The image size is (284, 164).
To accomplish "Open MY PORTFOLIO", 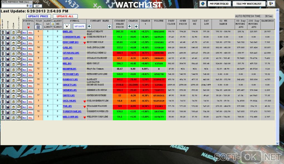I will click(x=219, y=4).
